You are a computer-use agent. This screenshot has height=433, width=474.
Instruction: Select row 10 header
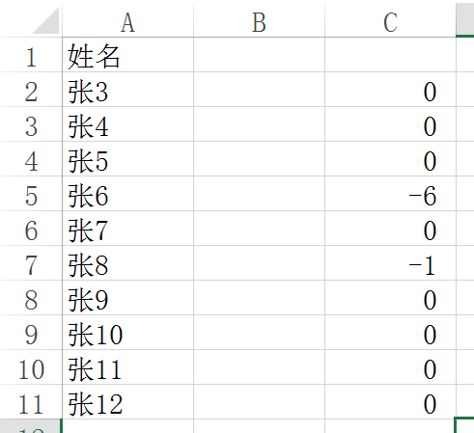point(31,367)
